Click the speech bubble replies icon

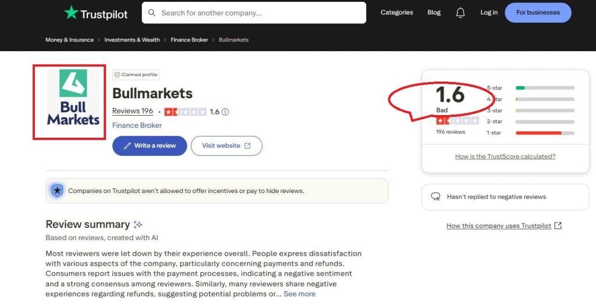435,196
